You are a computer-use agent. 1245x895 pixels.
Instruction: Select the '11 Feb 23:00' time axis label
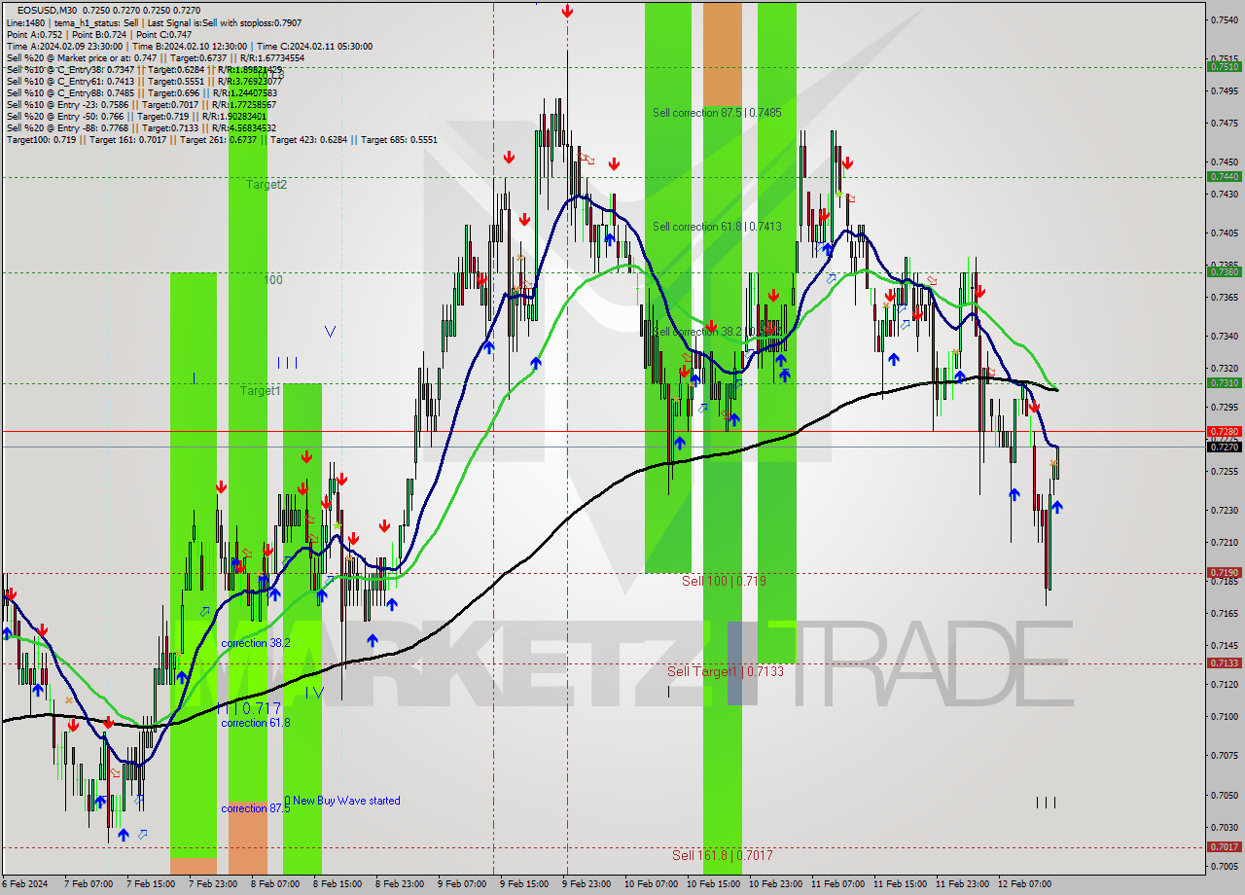coord(962,884)
